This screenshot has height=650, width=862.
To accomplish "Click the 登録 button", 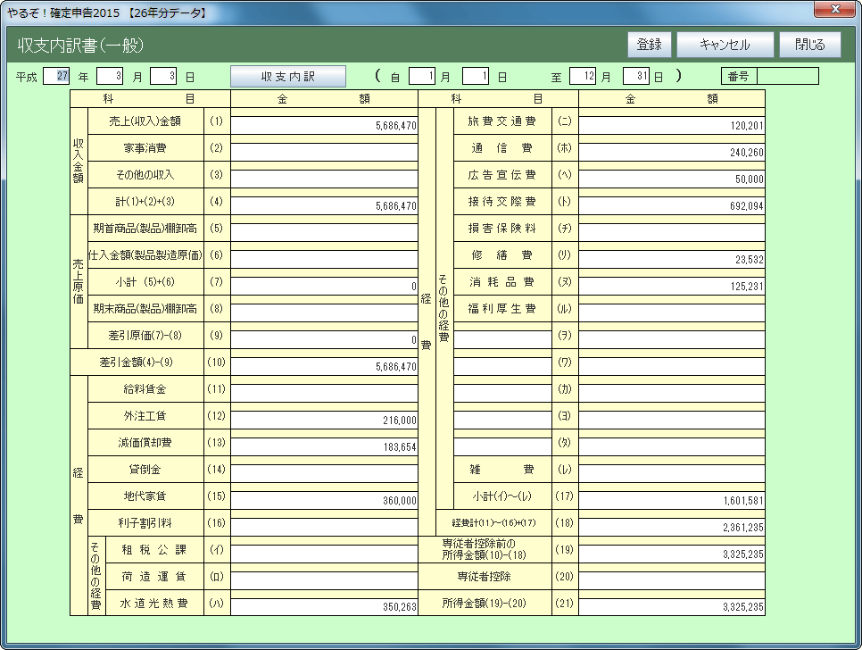I will tap(650, 45).
